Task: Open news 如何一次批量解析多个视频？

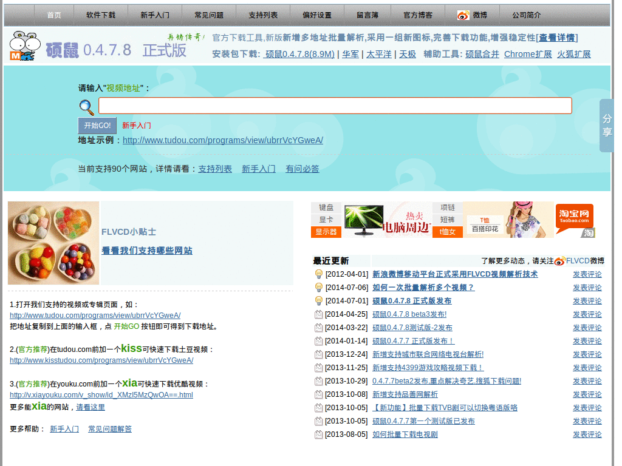Action: [423, 288]
